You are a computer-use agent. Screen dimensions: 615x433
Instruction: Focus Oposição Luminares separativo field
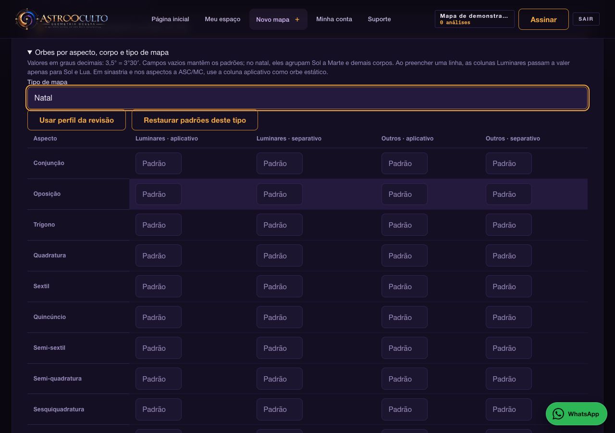280,194
